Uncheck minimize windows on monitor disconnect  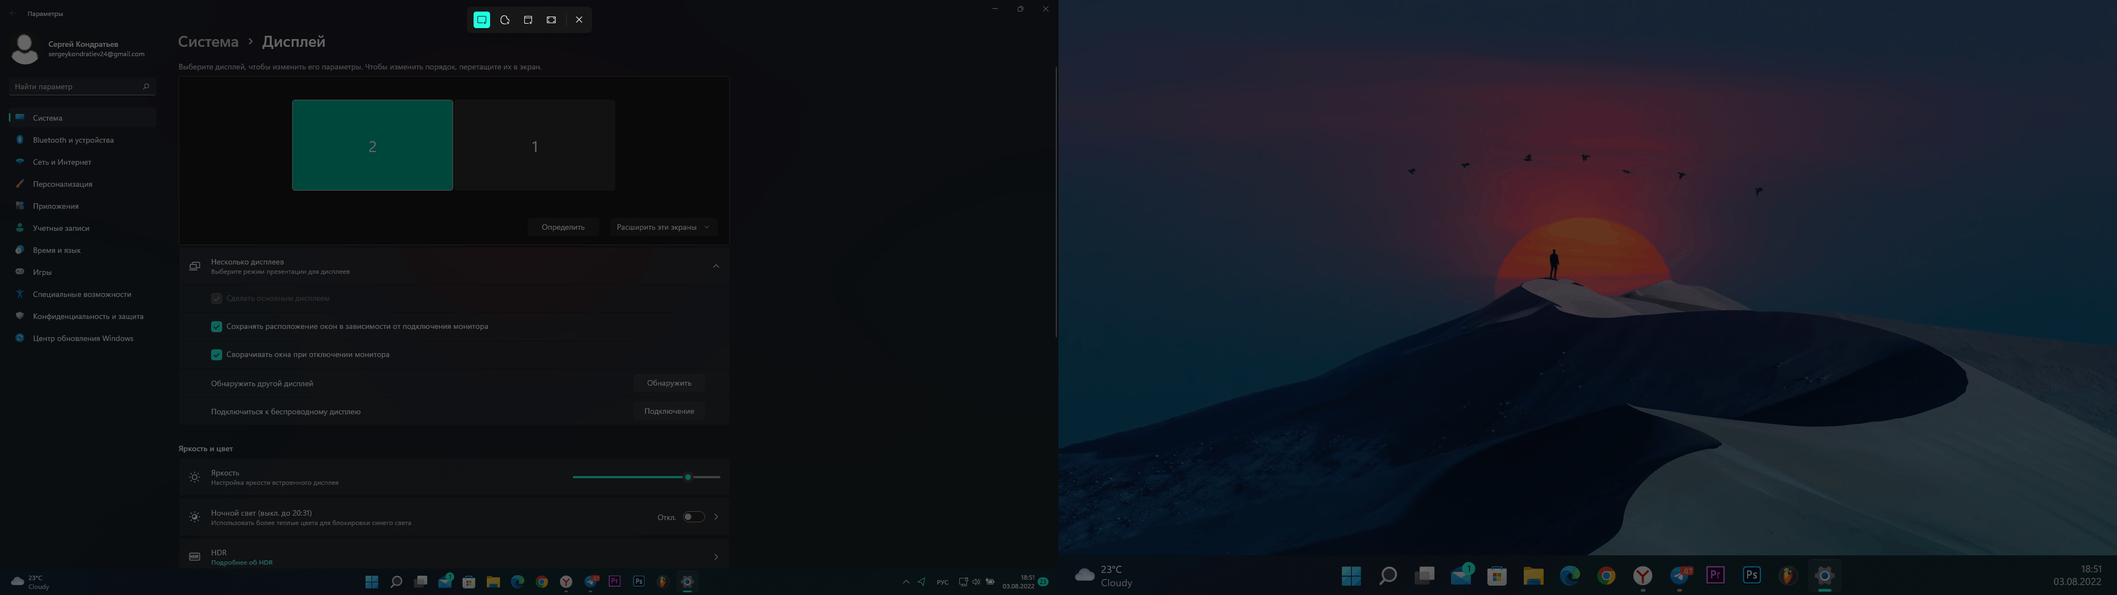(216, 355)
